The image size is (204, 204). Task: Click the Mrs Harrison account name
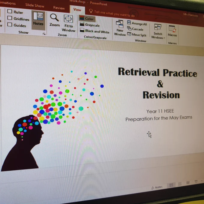[190, 15]
